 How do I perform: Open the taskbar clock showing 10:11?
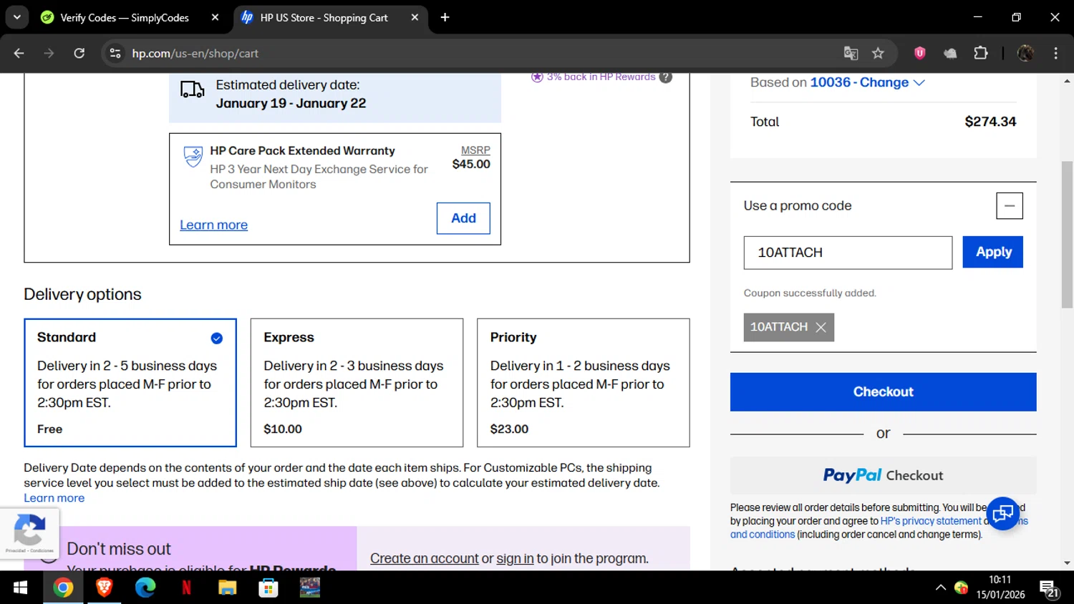1000,587
